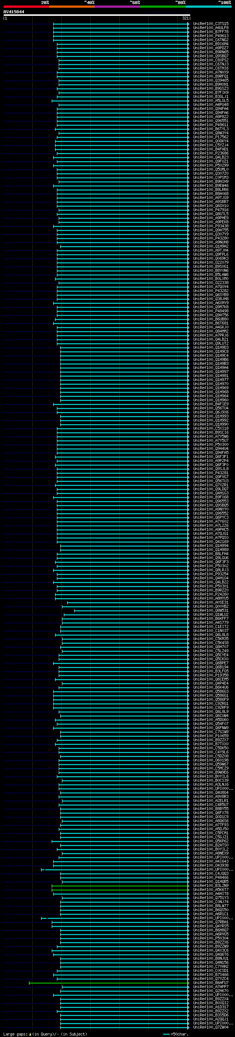The width and height of the screenshot is (235, 1037).
Task: Click the UniRef100_P19358 label
Action: pyautogui.click(x=211, y=675)
